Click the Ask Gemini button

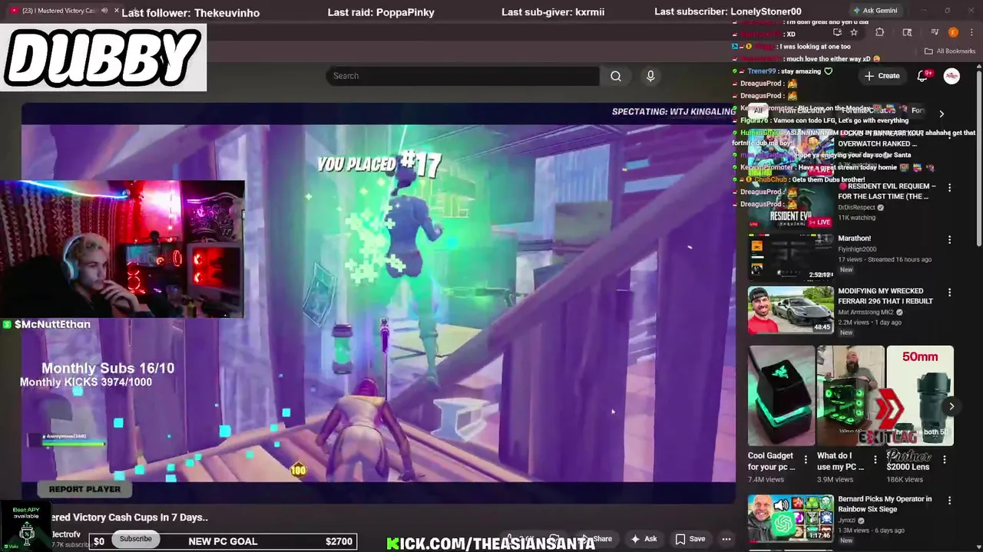point(875,11)
